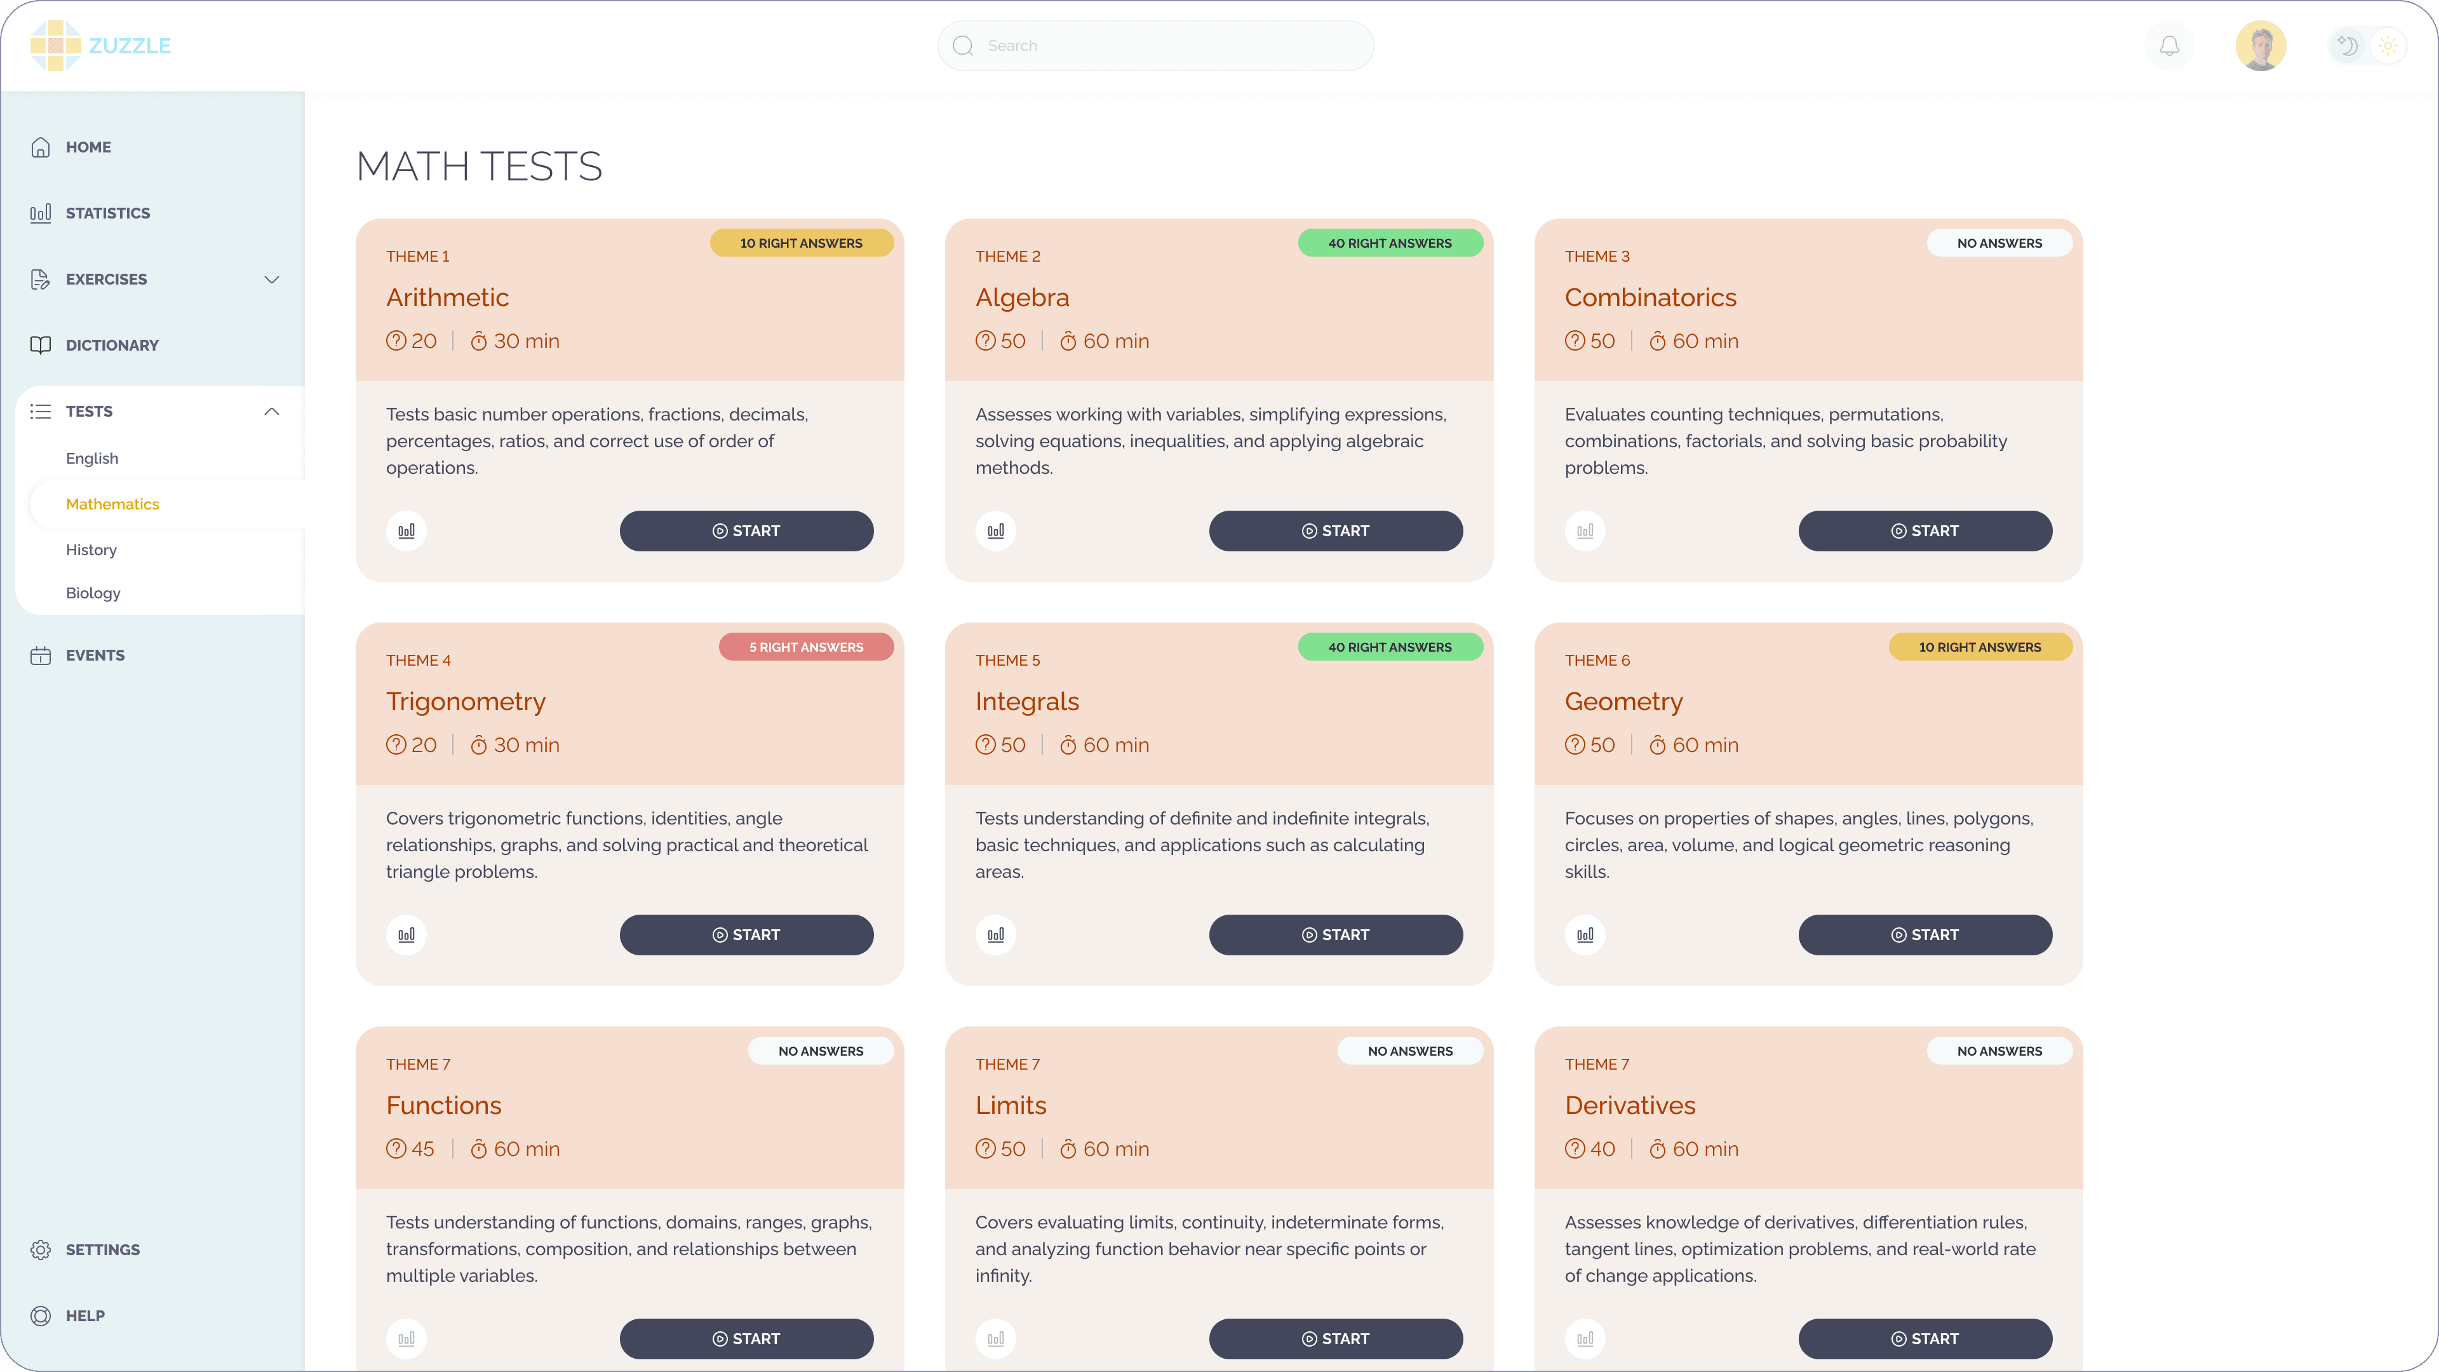Open Help from sidebar

(x=85, y=1315)
